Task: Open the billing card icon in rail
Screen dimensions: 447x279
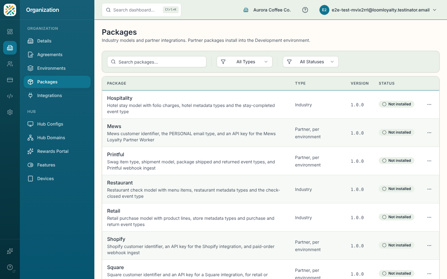Action: [x=10, y=80]
